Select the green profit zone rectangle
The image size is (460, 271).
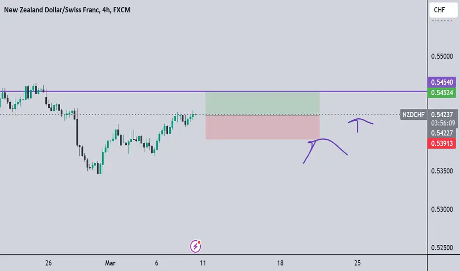(x=263, y=103)
